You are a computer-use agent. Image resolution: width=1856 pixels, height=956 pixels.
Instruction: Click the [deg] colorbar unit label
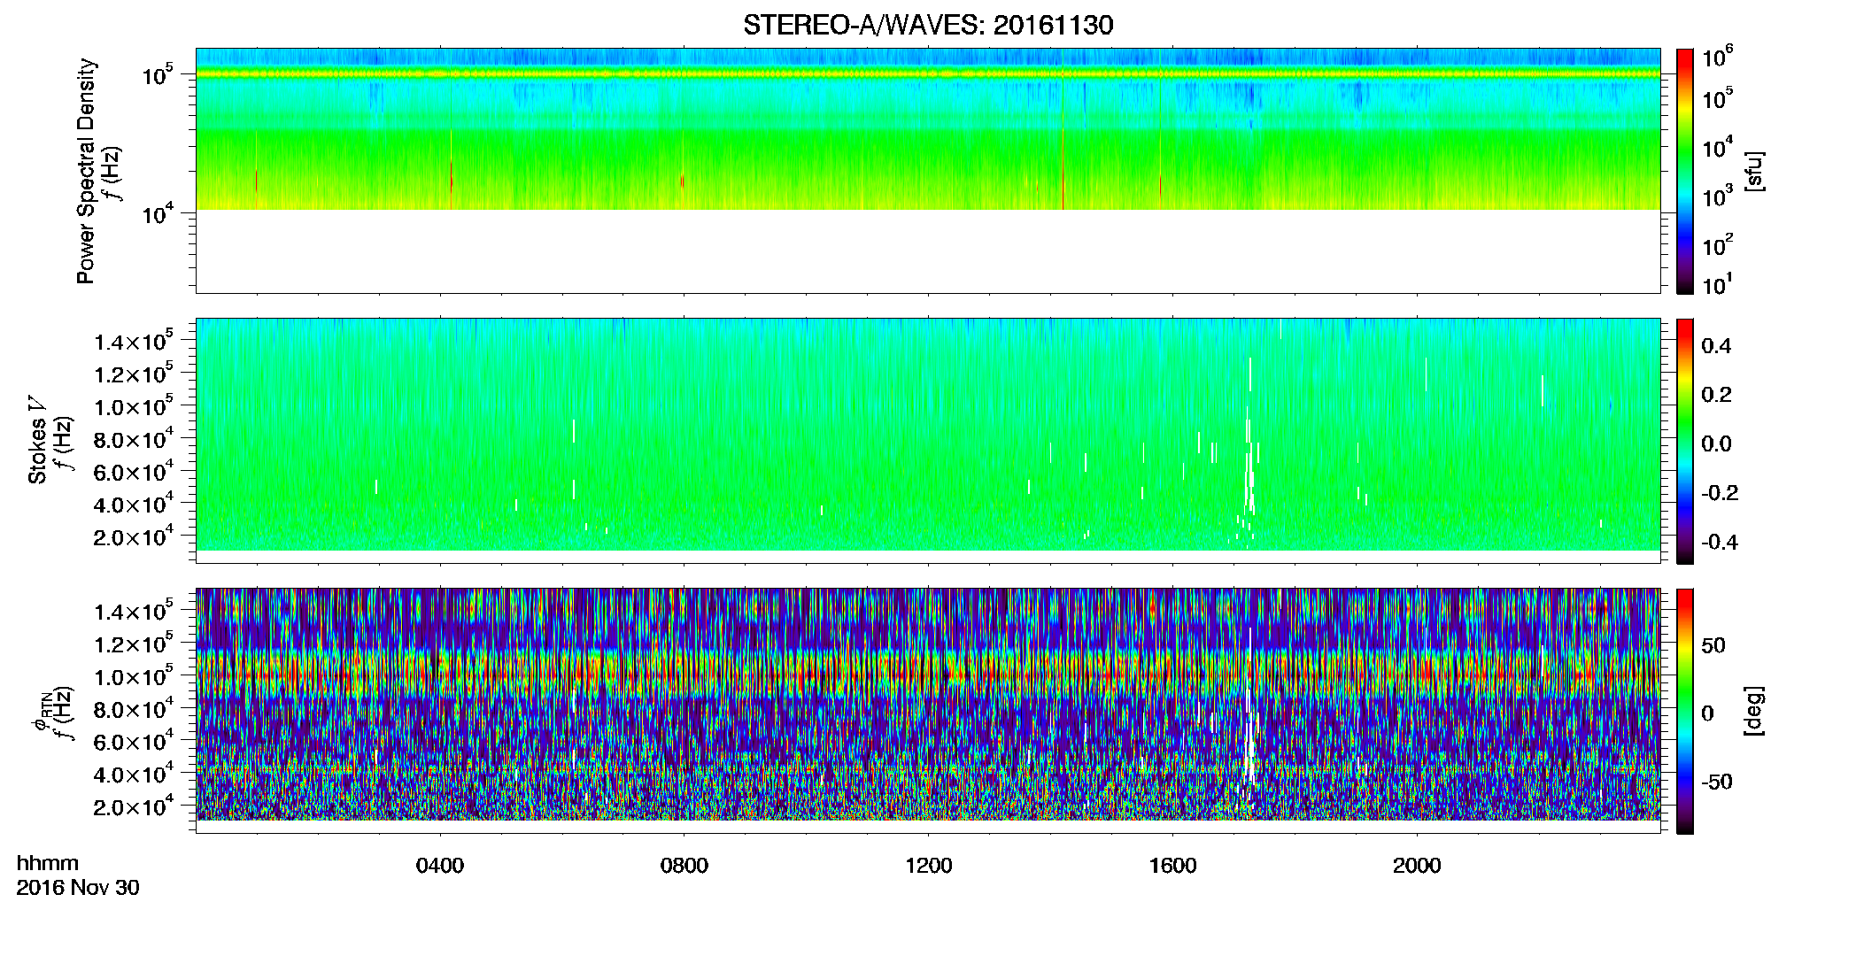(x=1754, y=711)
